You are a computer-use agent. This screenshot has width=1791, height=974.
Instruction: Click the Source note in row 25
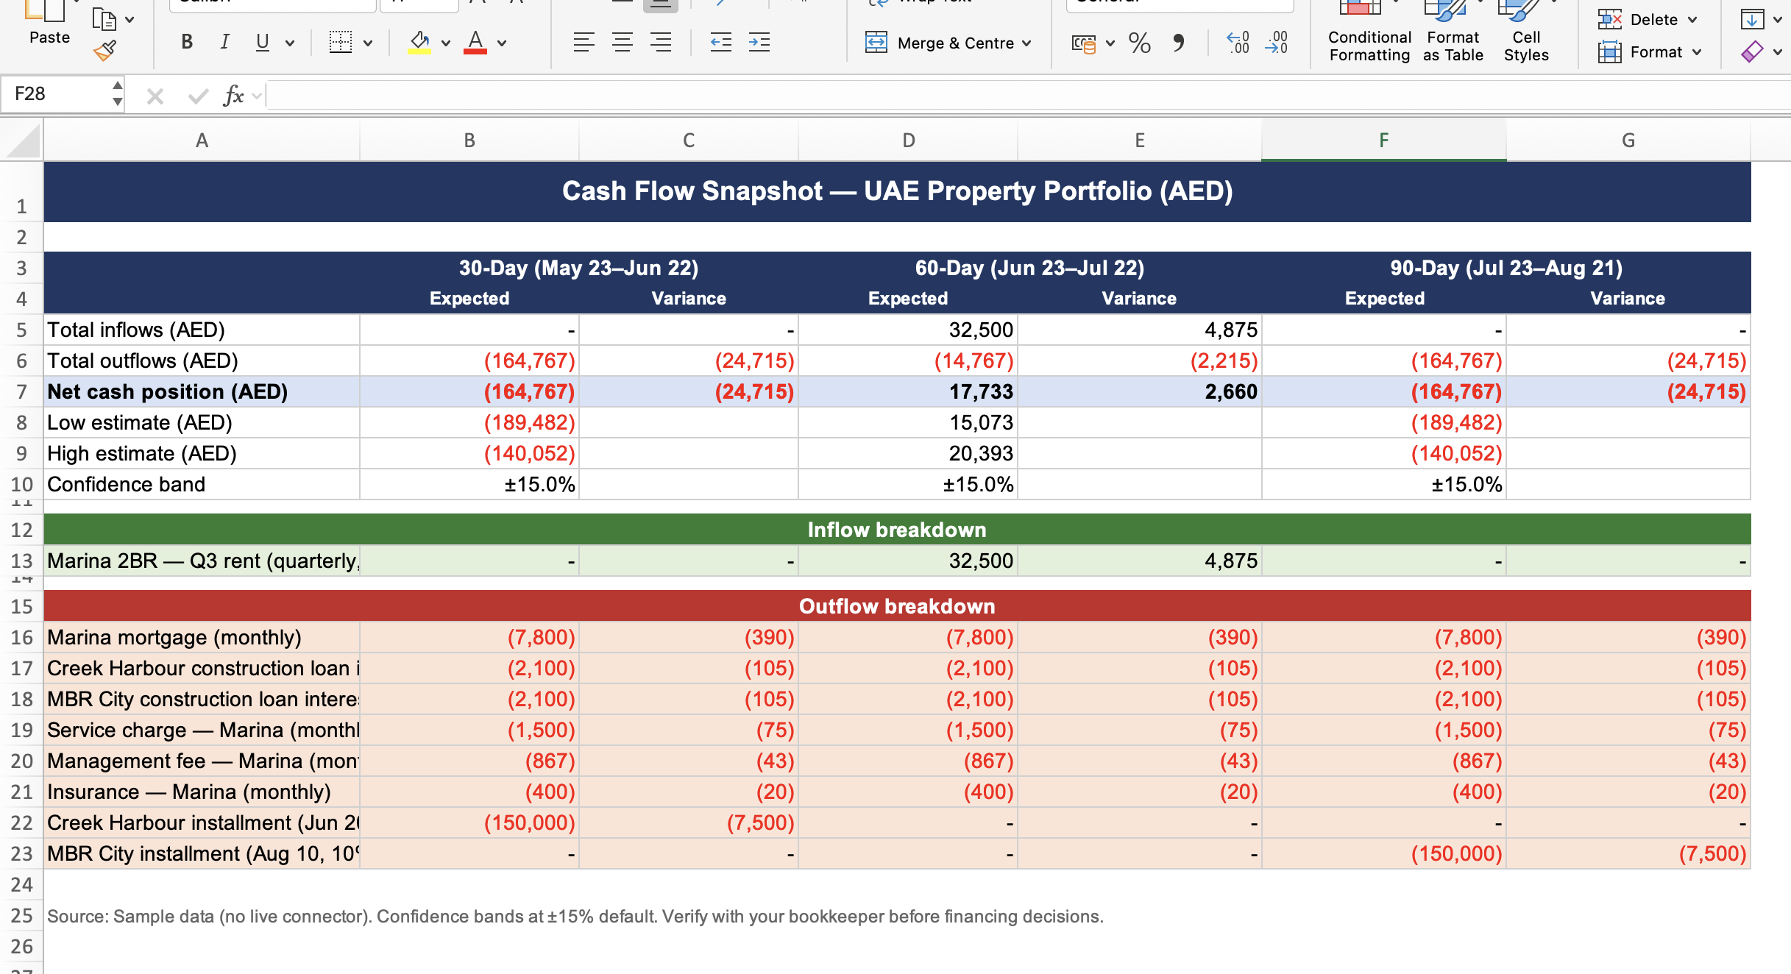[575, 917]
